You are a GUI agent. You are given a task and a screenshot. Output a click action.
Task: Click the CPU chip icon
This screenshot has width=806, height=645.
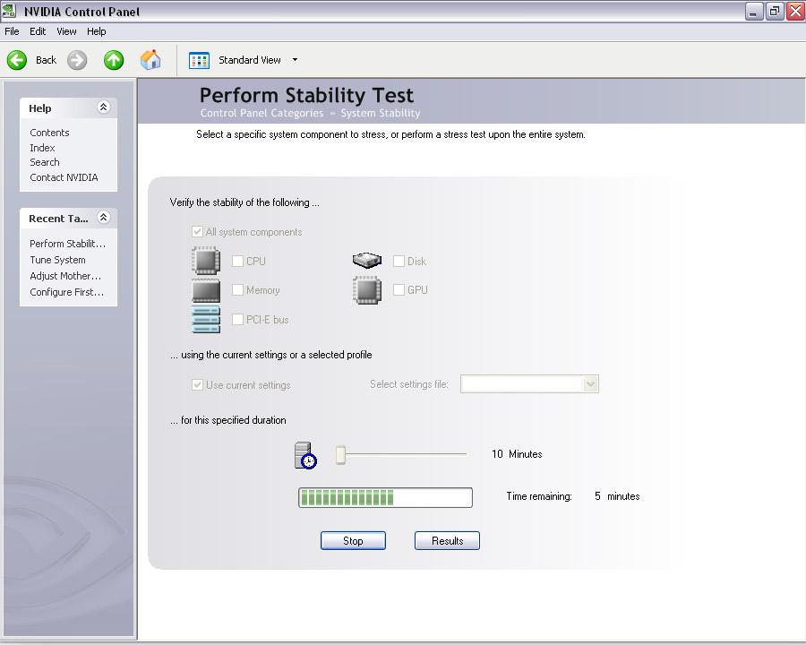coord(206,261)
